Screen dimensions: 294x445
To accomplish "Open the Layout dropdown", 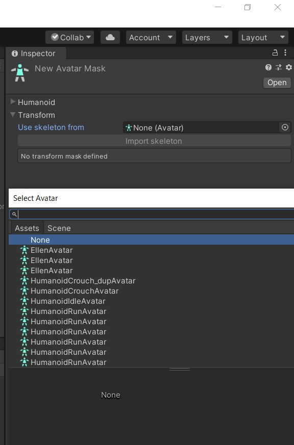I will pyautogui.click(x=263, y=37).
